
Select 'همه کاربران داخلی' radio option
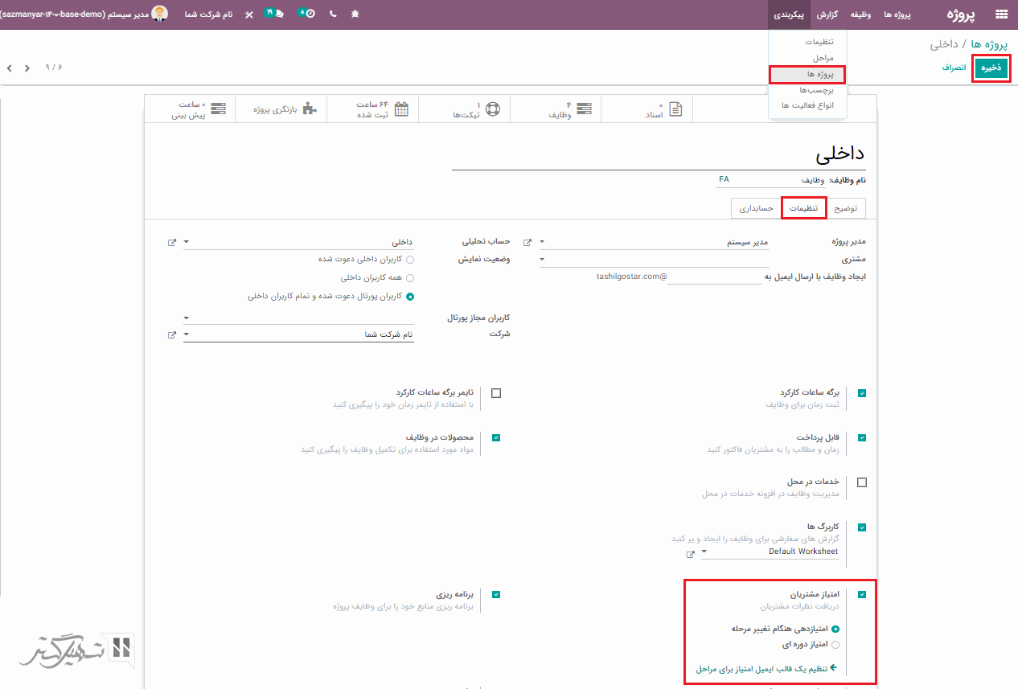click(x=410, y=277)
